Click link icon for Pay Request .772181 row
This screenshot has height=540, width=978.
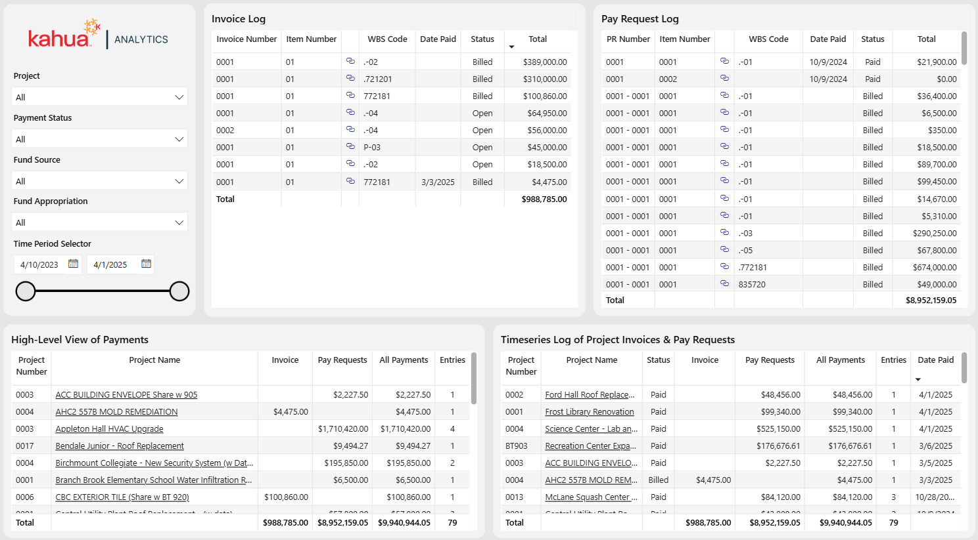[x=724, y=267]
